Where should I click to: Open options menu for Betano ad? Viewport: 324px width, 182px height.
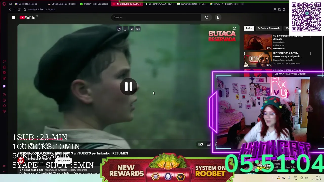(x=310, y=37)
